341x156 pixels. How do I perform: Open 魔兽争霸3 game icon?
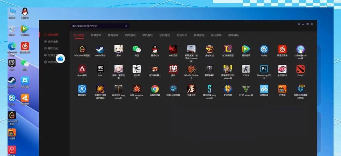coord(210,69)
